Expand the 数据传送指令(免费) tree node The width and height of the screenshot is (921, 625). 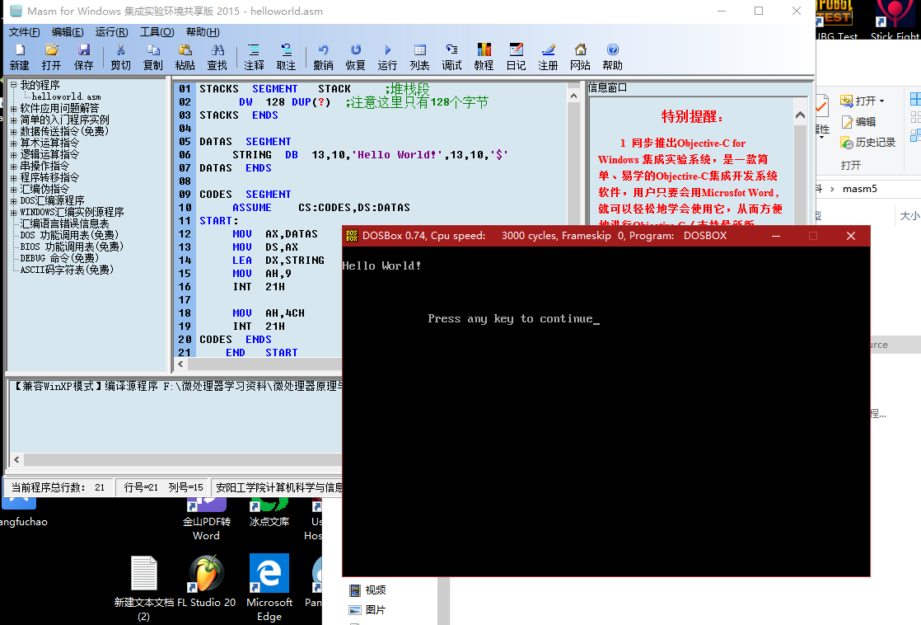[13, 131]
